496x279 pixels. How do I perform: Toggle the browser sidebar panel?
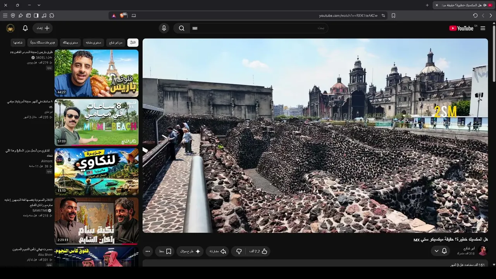pos(36,15)
